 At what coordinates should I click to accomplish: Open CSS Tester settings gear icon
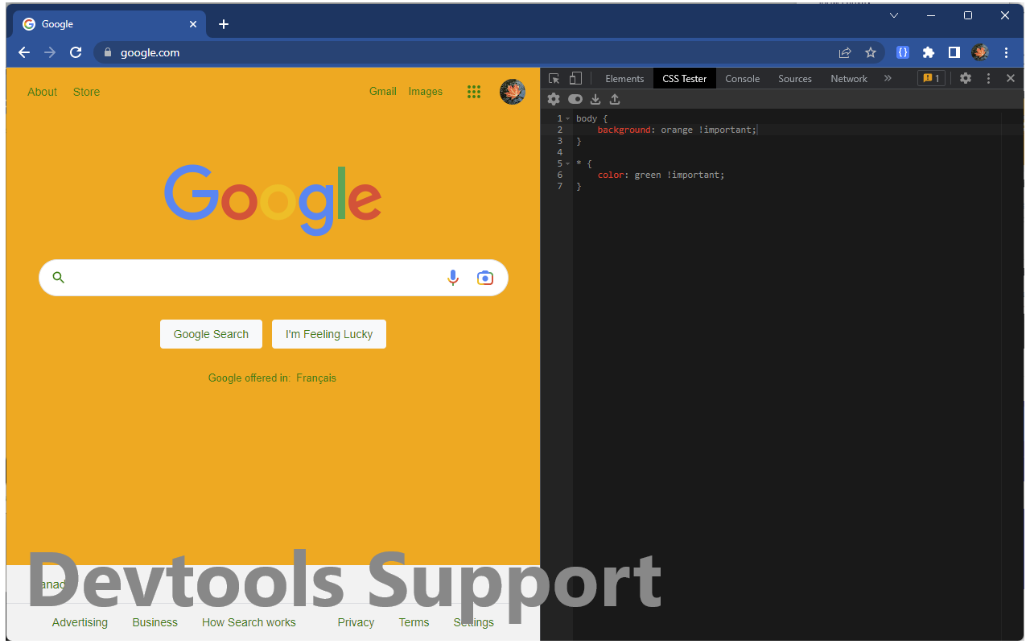pyautogui.click(x=554, y=99)
